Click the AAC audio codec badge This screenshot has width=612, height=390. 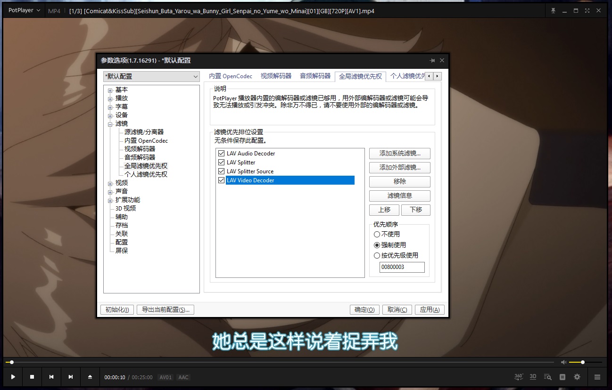click(x=183, y=377)
